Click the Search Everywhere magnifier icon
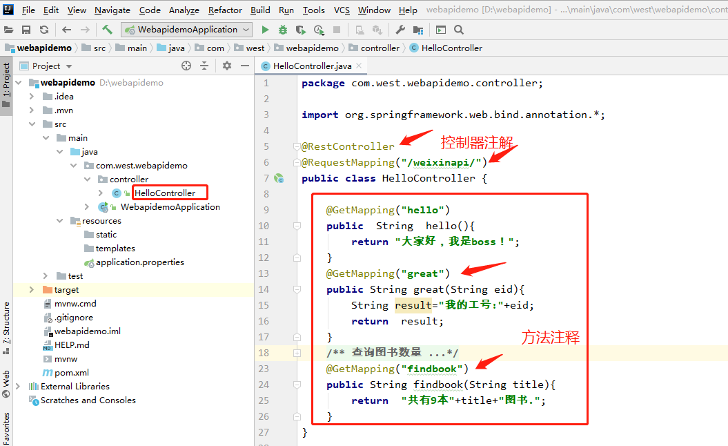Viewport: 728px width, 446px height. coord(459,30)
